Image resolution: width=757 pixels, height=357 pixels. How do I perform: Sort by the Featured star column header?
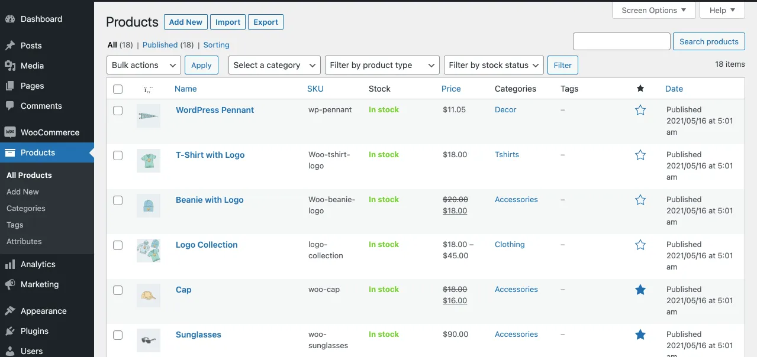(x=640, y=89)
